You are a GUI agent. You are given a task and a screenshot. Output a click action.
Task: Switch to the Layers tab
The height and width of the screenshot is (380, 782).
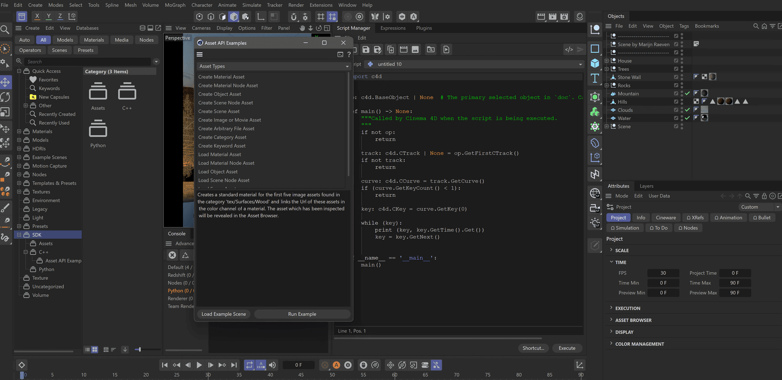click(646, 186)
